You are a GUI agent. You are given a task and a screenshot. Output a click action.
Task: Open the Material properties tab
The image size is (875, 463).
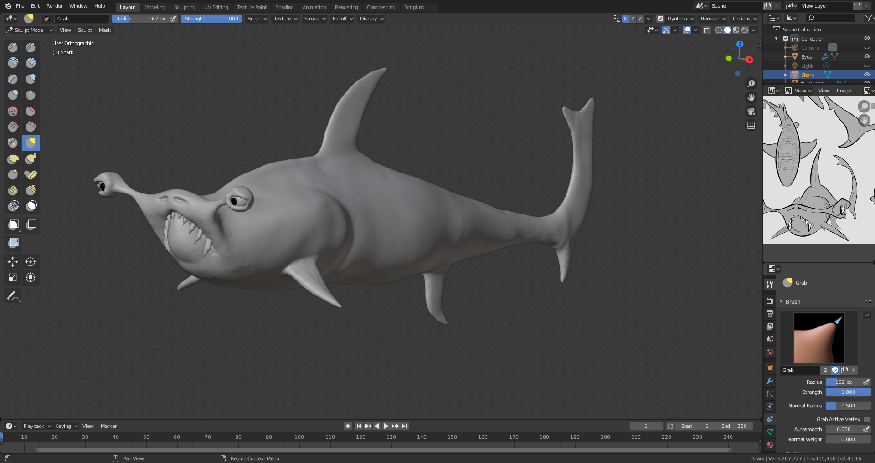tap(769, 445)
